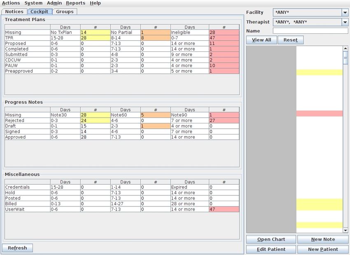
Task: Click Signed 0-3 days count 14
Action: click(95, 132)
